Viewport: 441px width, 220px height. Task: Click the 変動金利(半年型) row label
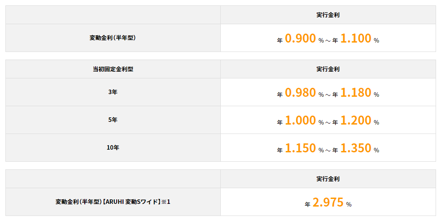pos(113,38)
